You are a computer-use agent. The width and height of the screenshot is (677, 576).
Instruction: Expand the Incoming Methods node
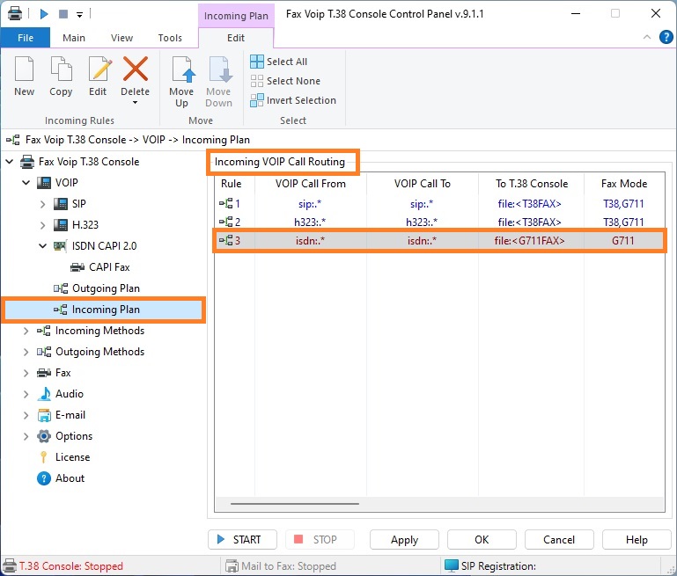point(26,331)
